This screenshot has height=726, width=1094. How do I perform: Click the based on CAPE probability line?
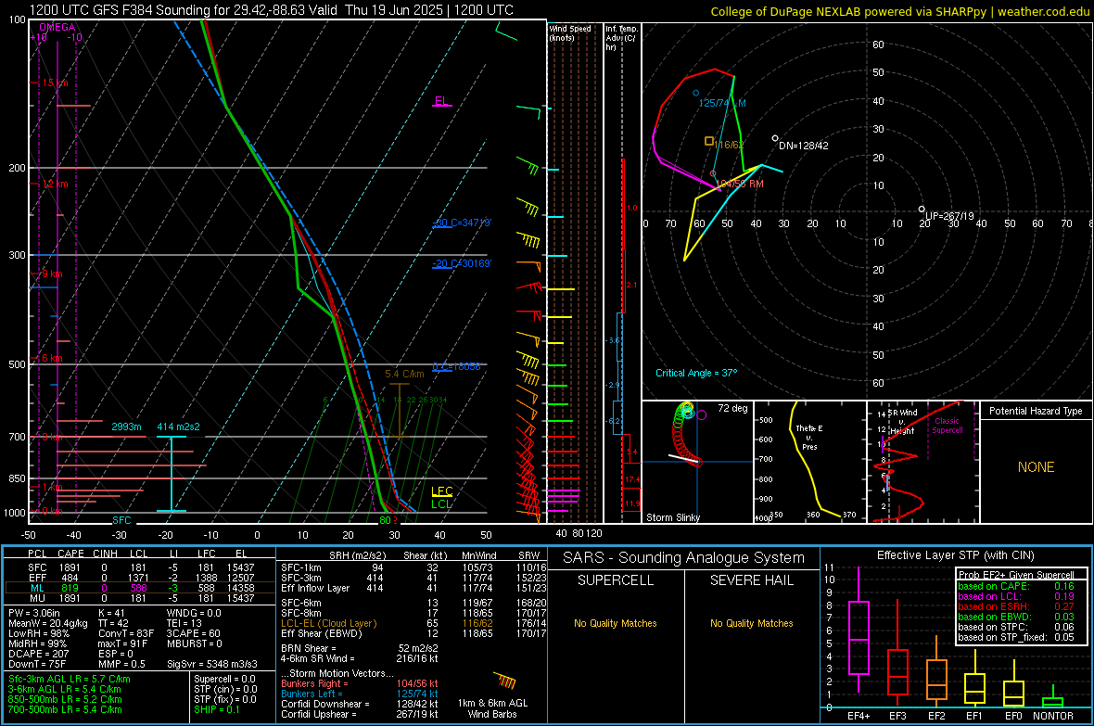(1016, 586)
